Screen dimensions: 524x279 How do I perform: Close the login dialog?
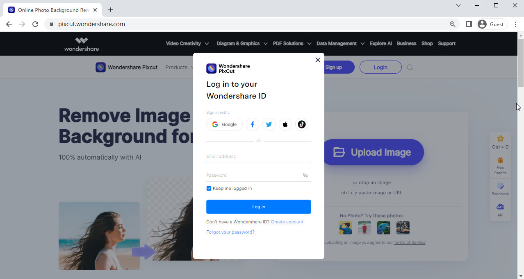pos(318,60)
